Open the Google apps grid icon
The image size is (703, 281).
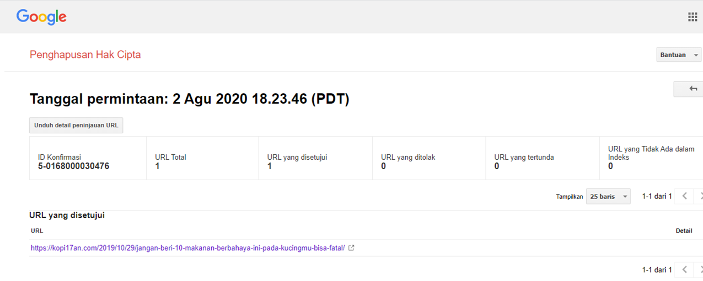pyautogui.click(x=693, y=17)
